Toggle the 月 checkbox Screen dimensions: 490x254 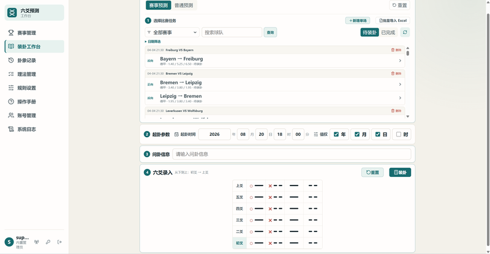(357, 134)
